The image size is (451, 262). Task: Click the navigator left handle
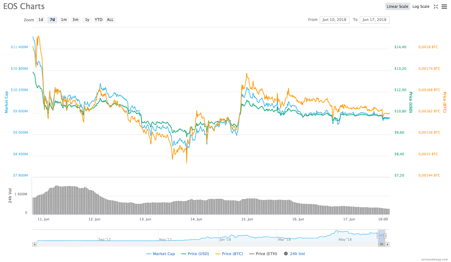(378, 235)
